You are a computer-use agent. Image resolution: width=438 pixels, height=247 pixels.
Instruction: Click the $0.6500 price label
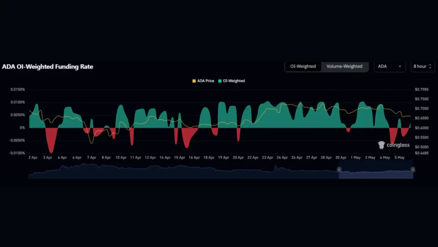pos(421,118)
